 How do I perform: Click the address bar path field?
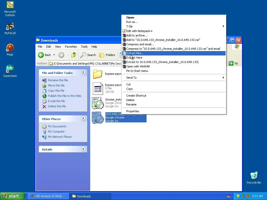(85, 64)
